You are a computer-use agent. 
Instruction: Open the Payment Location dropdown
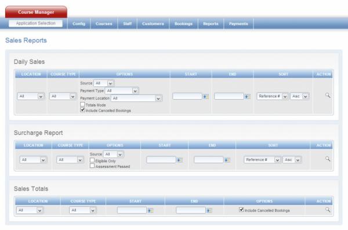point(137,98)
